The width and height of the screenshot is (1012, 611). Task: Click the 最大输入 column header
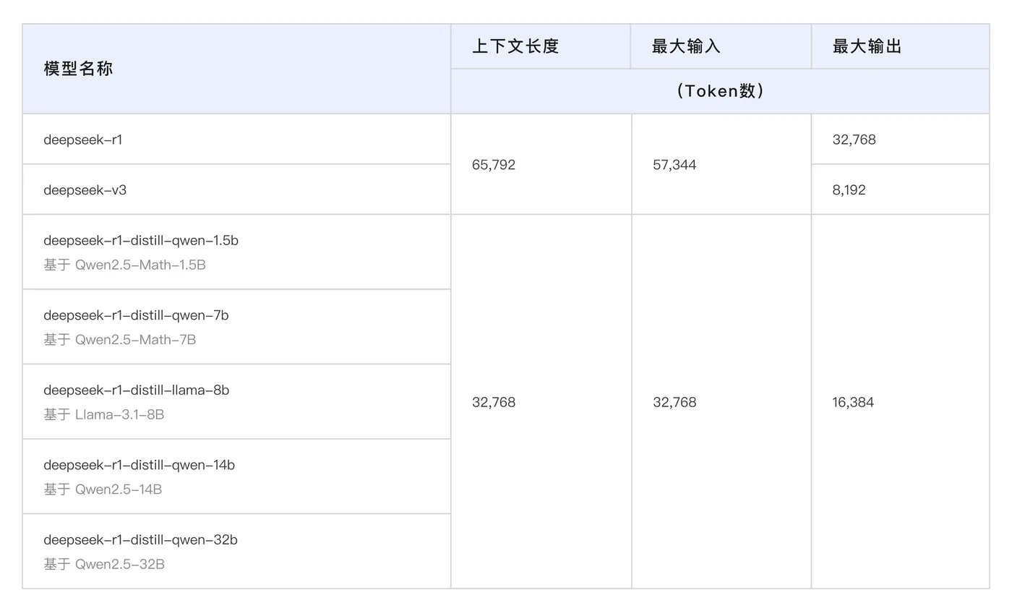coord(686,47)
